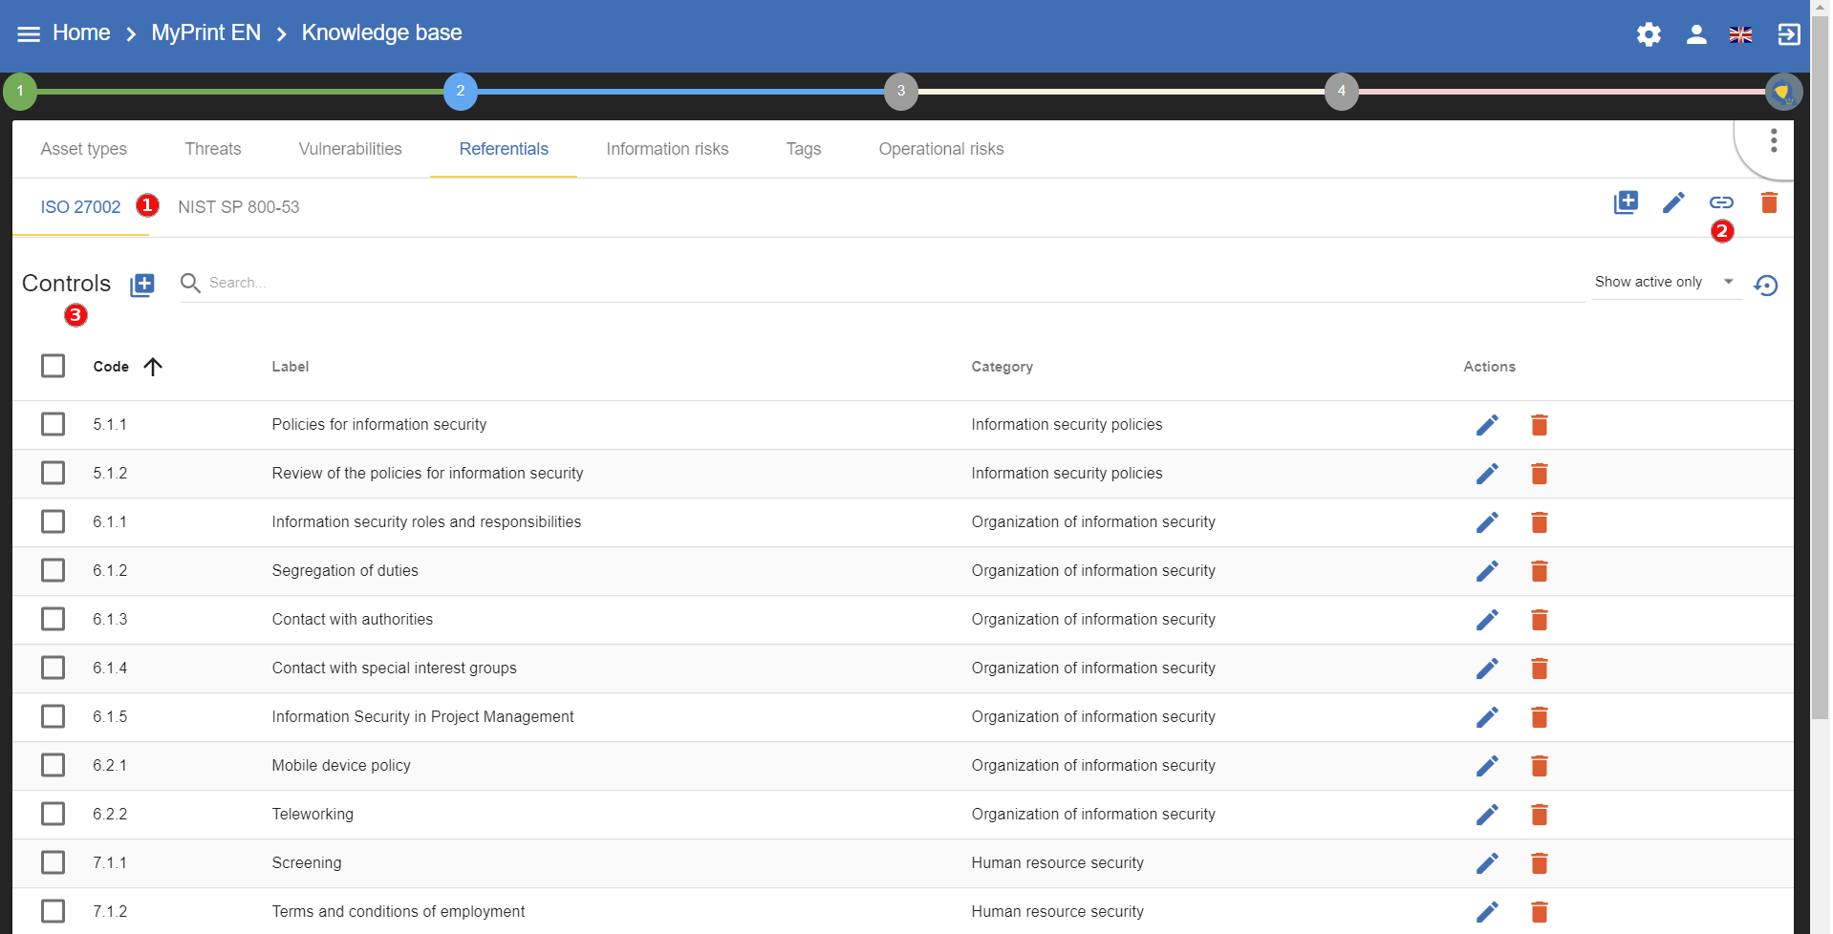Click the add referential plus icon
This screenshot has width=1833, height=934.
[1626, 202]
